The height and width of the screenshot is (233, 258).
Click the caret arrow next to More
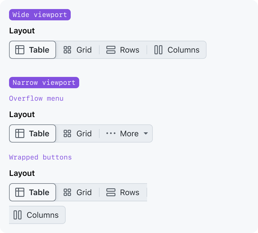pos(146,133)
